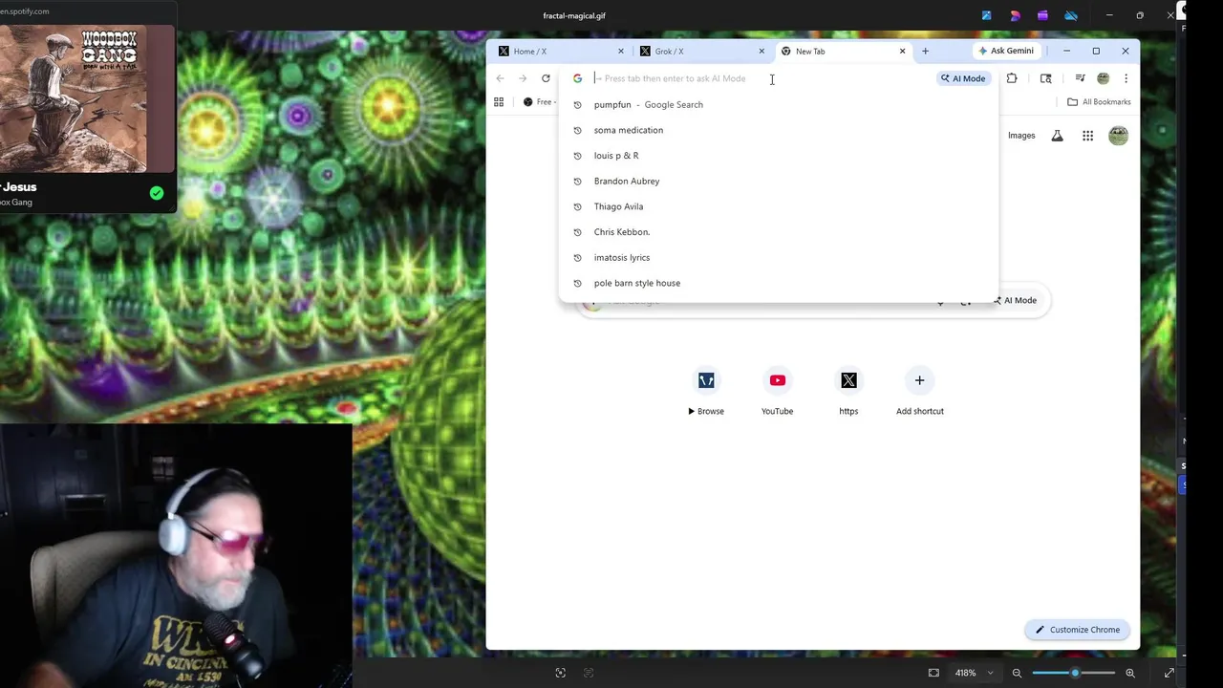Choose the louis p & R suggestion
Image resolution: width=1223 pixels, height=688 pixels.
[x=779, y=156]
